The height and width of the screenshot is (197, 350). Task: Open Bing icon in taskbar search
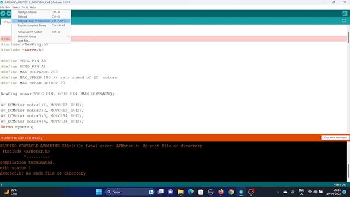151,192
